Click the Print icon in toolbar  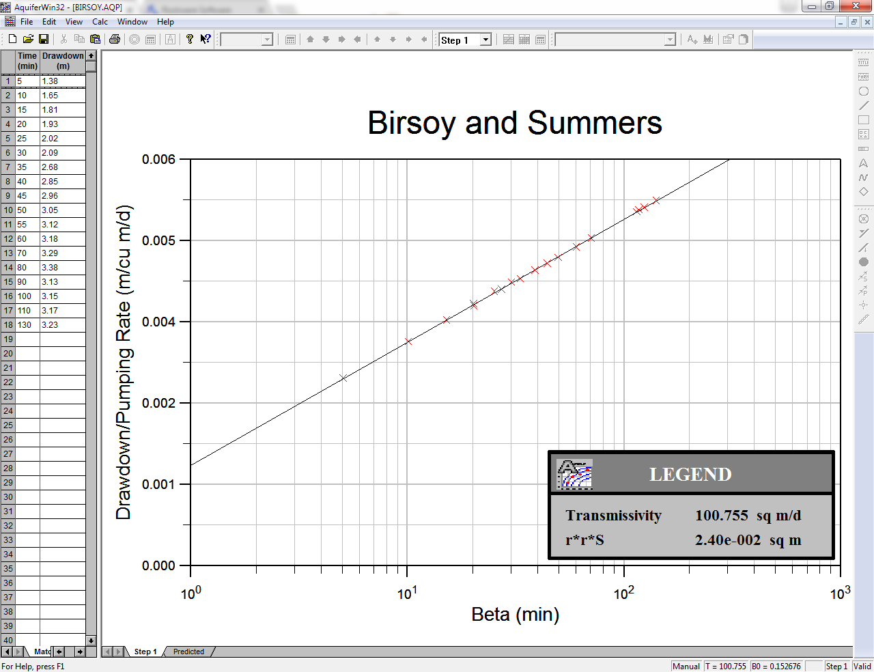click(x=115, y=40)
